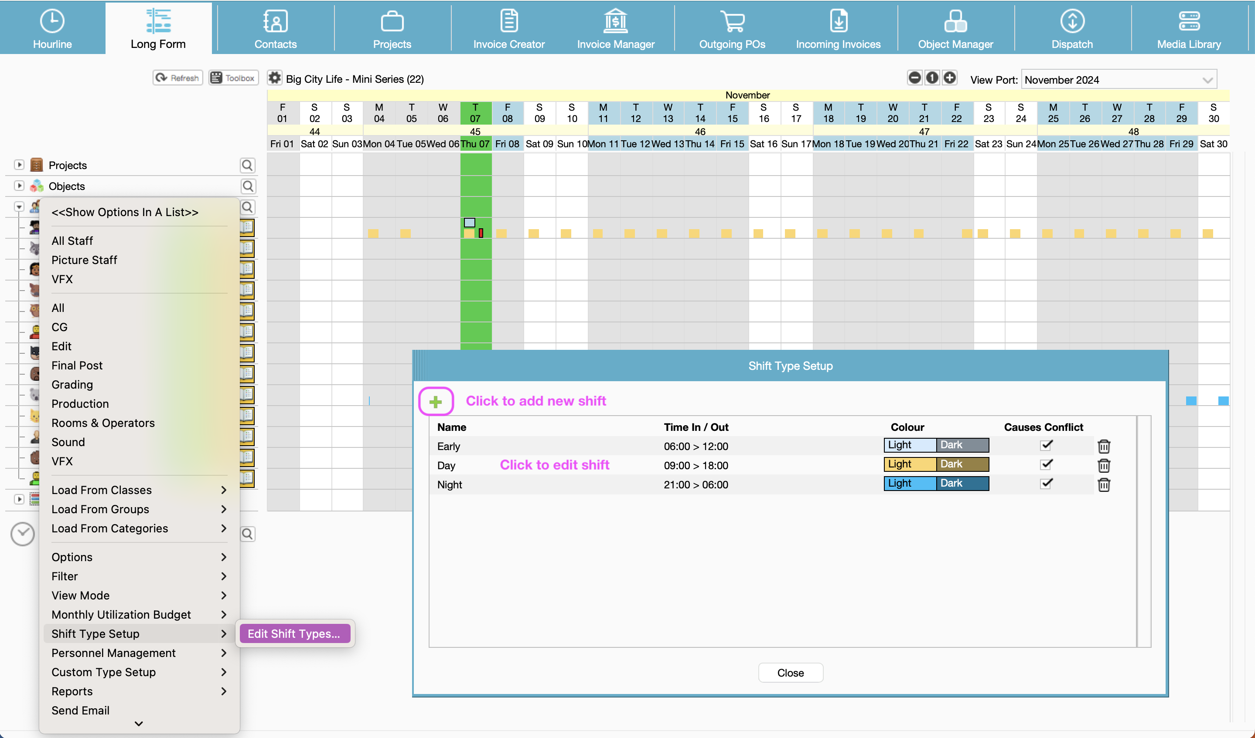Click the zoom-in plus circle icon

949,78
